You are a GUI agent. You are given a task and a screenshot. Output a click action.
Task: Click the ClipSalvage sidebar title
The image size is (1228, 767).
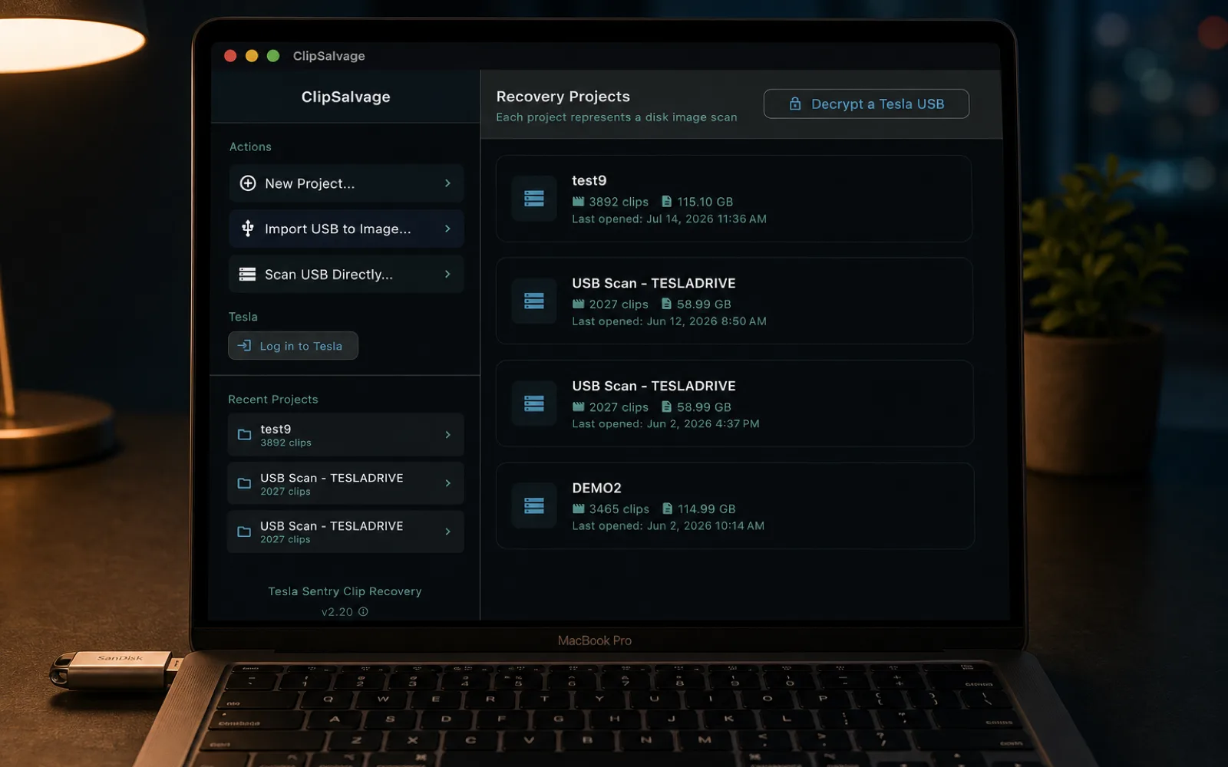[x=345, y=97]
